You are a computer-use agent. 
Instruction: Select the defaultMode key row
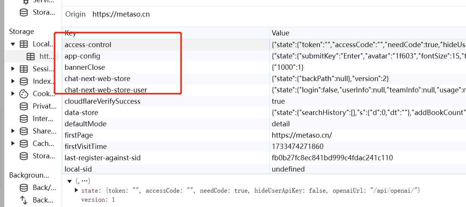tap(264, 124)
